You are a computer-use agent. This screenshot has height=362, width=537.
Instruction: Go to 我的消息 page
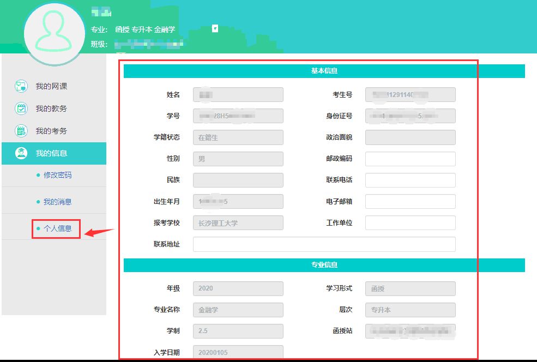point(57,202)
